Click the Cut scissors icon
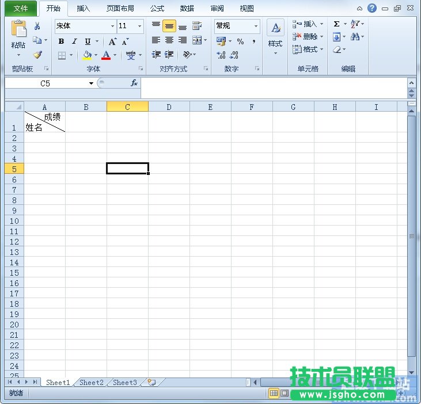The image size is (421, 404). tap(37, 26)
